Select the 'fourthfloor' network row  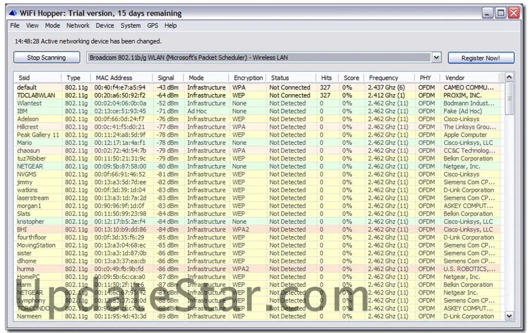259,238
